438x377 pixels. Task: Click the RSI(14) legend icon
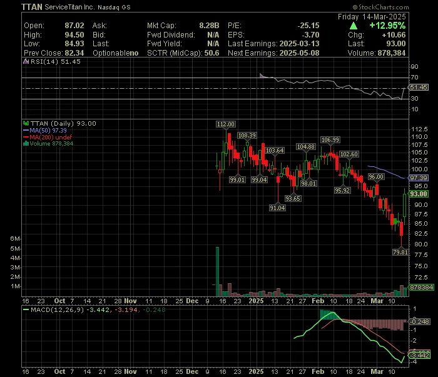[26, 61]
